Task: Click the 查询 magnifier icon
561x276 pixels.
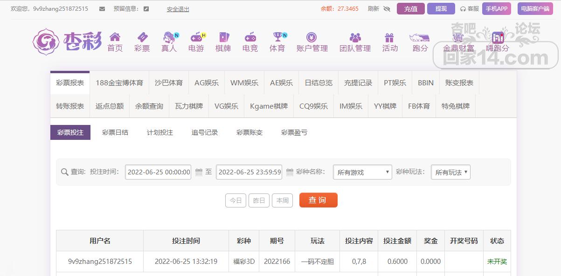Action: 65,172
